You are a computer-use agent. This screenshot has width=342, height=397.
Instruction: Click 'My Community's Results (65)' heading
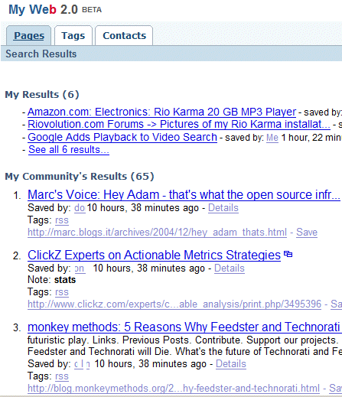[80, 177]
